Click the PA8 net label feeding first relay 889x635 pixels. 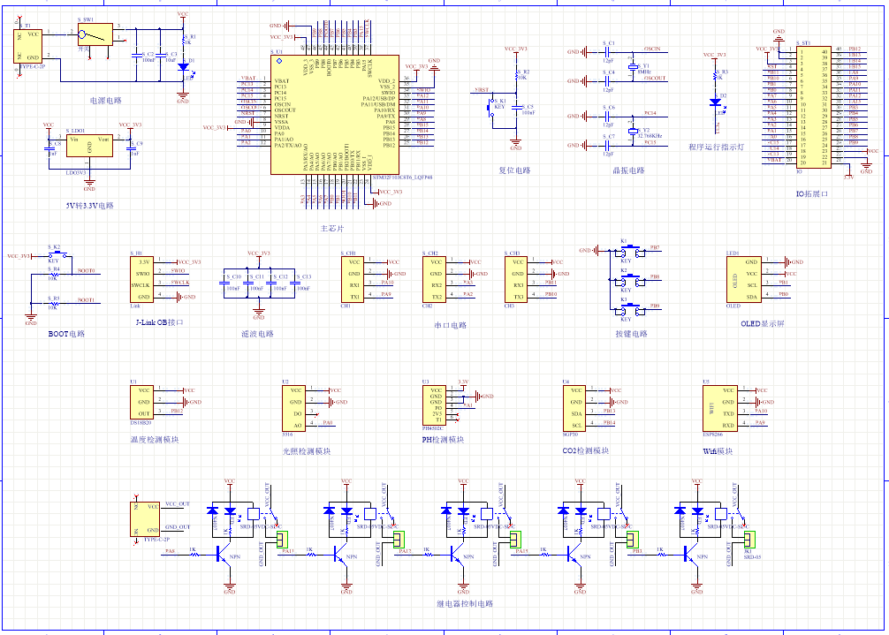coord(170,551)
